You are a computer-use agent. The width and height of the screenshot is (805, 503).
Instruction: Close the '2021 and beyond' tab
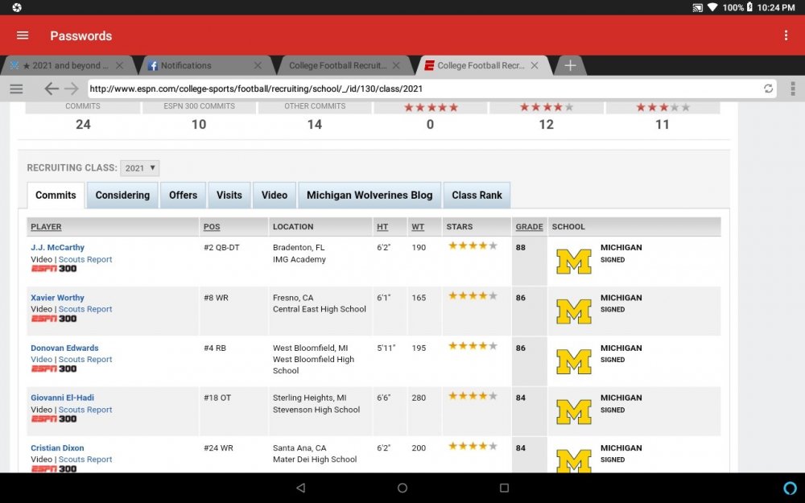pyautogui.click(x=119, y=65)
